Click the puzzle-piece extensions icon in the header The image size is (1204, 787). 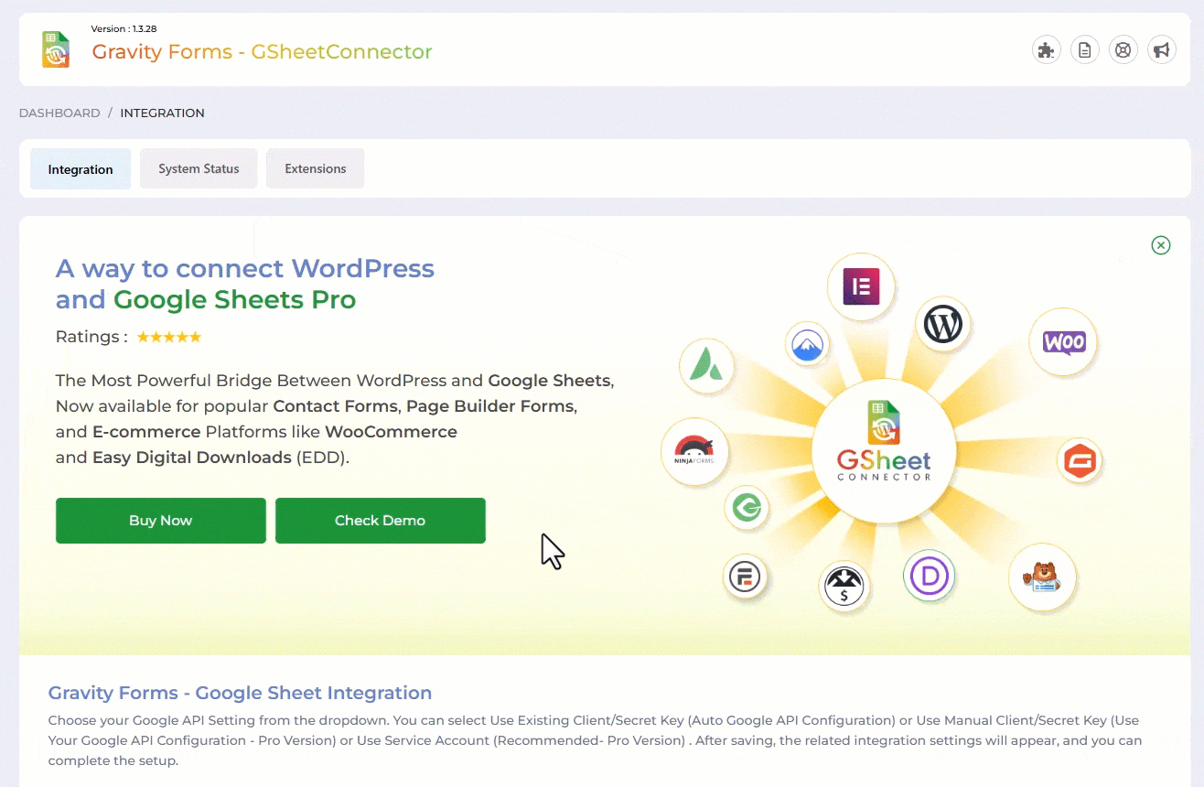1046,49
